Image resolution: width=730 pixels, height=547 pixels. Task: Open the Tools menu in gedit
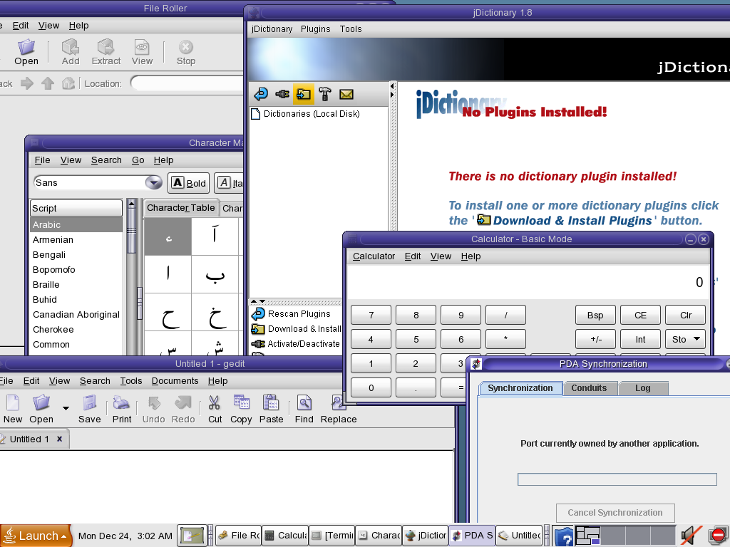click(131, 380)
